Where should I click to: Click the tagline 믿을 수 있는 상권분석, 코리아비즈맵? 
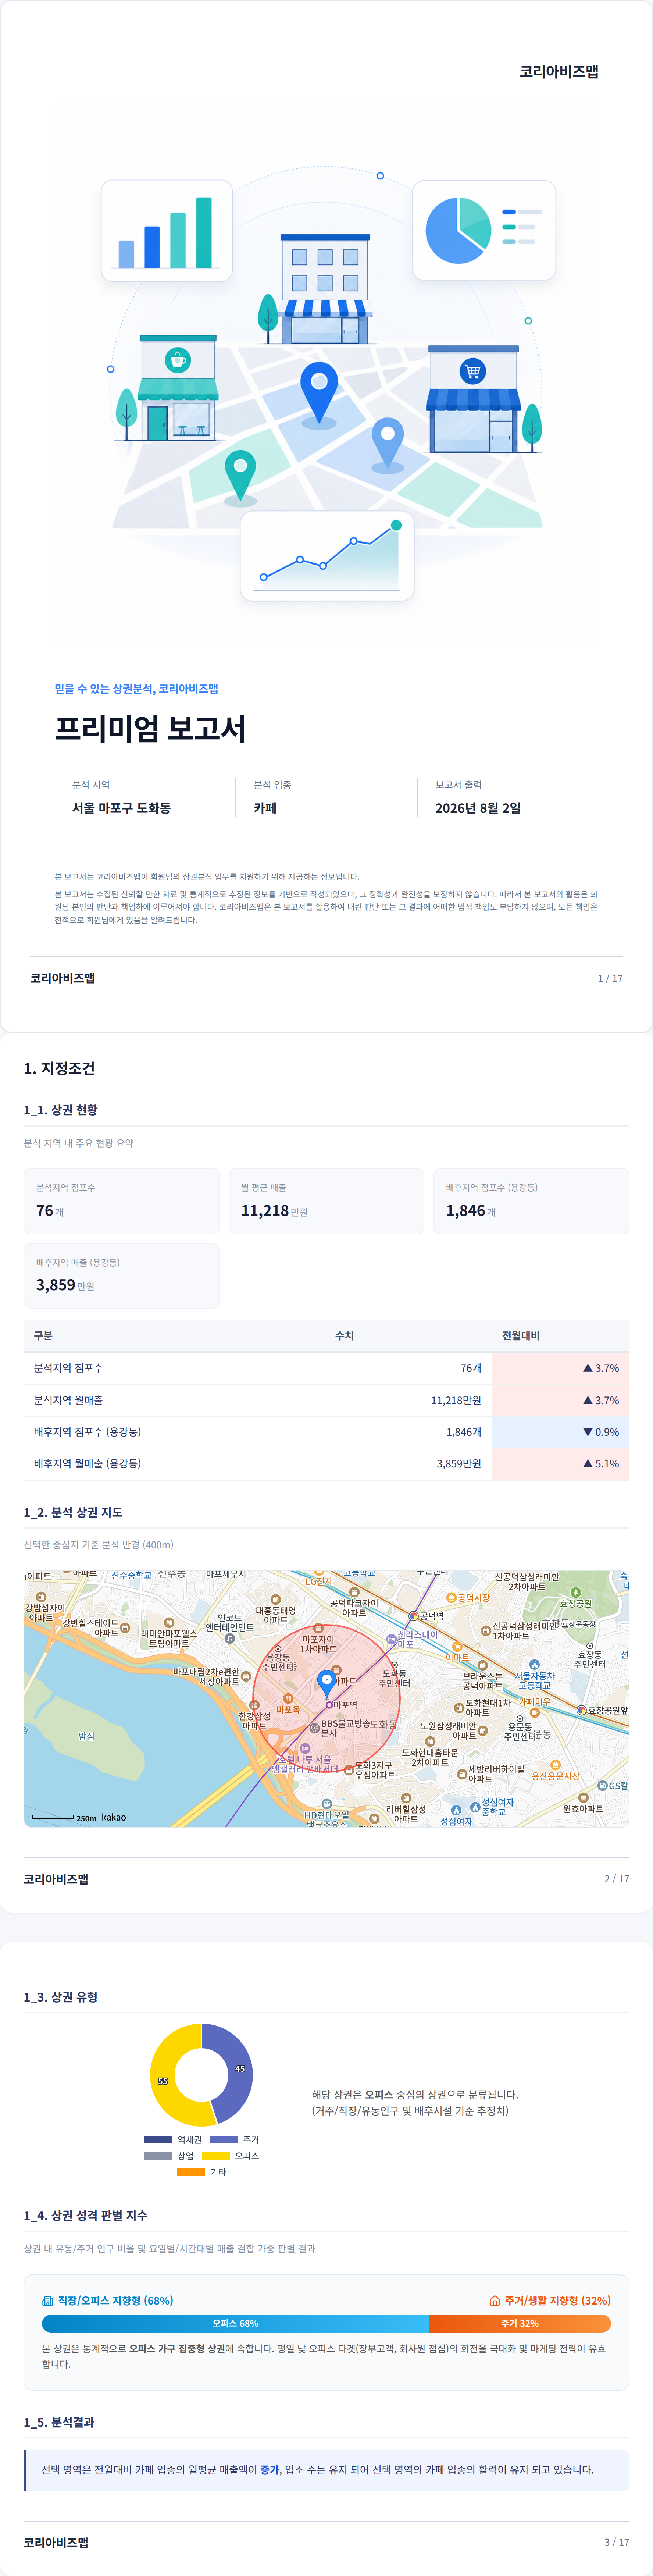click(136, 688)
